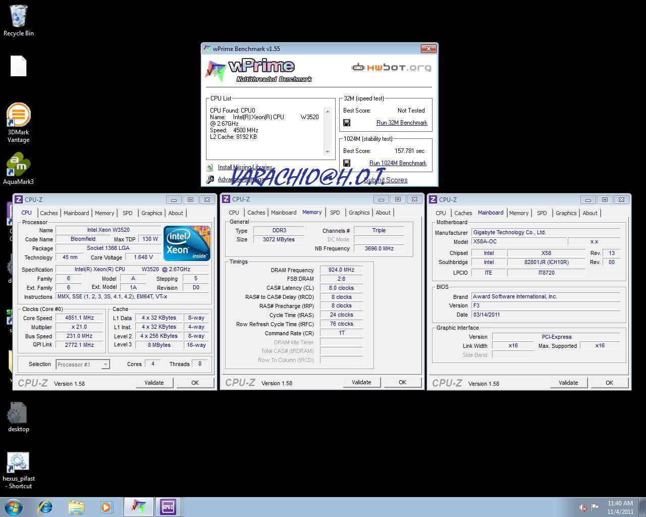Open SPD tab in Memory window
Image resolution: width=646 pixels, height=517 pixels.
335,213
